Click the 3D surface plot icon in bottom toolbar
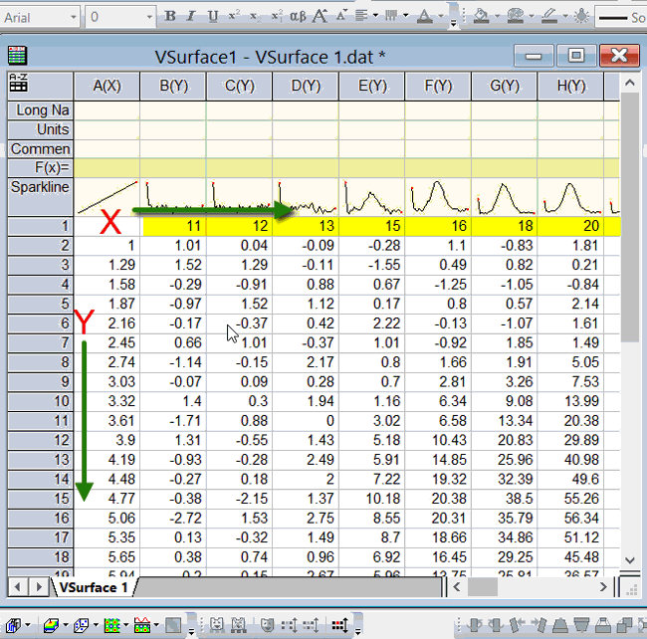This screenshot has width=647, height=639. click(51, 625)
